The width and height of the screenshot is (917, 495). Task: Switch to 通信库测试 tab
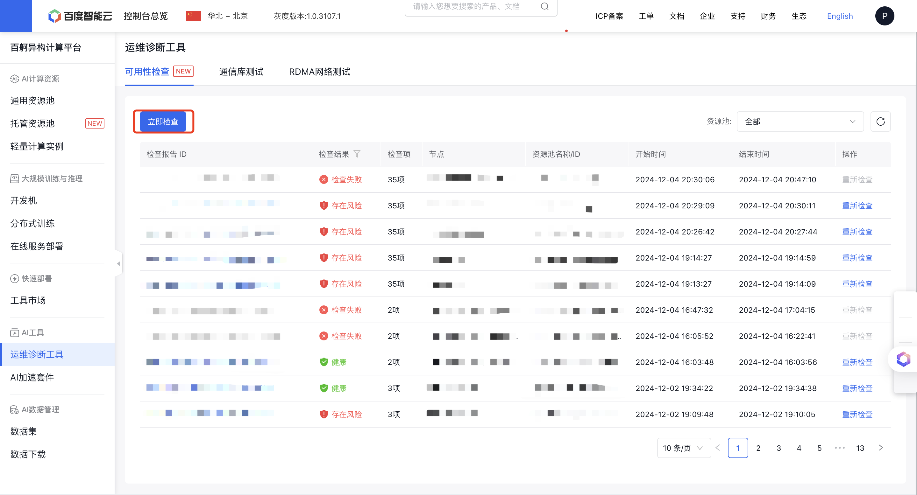(x=241, y=72)
